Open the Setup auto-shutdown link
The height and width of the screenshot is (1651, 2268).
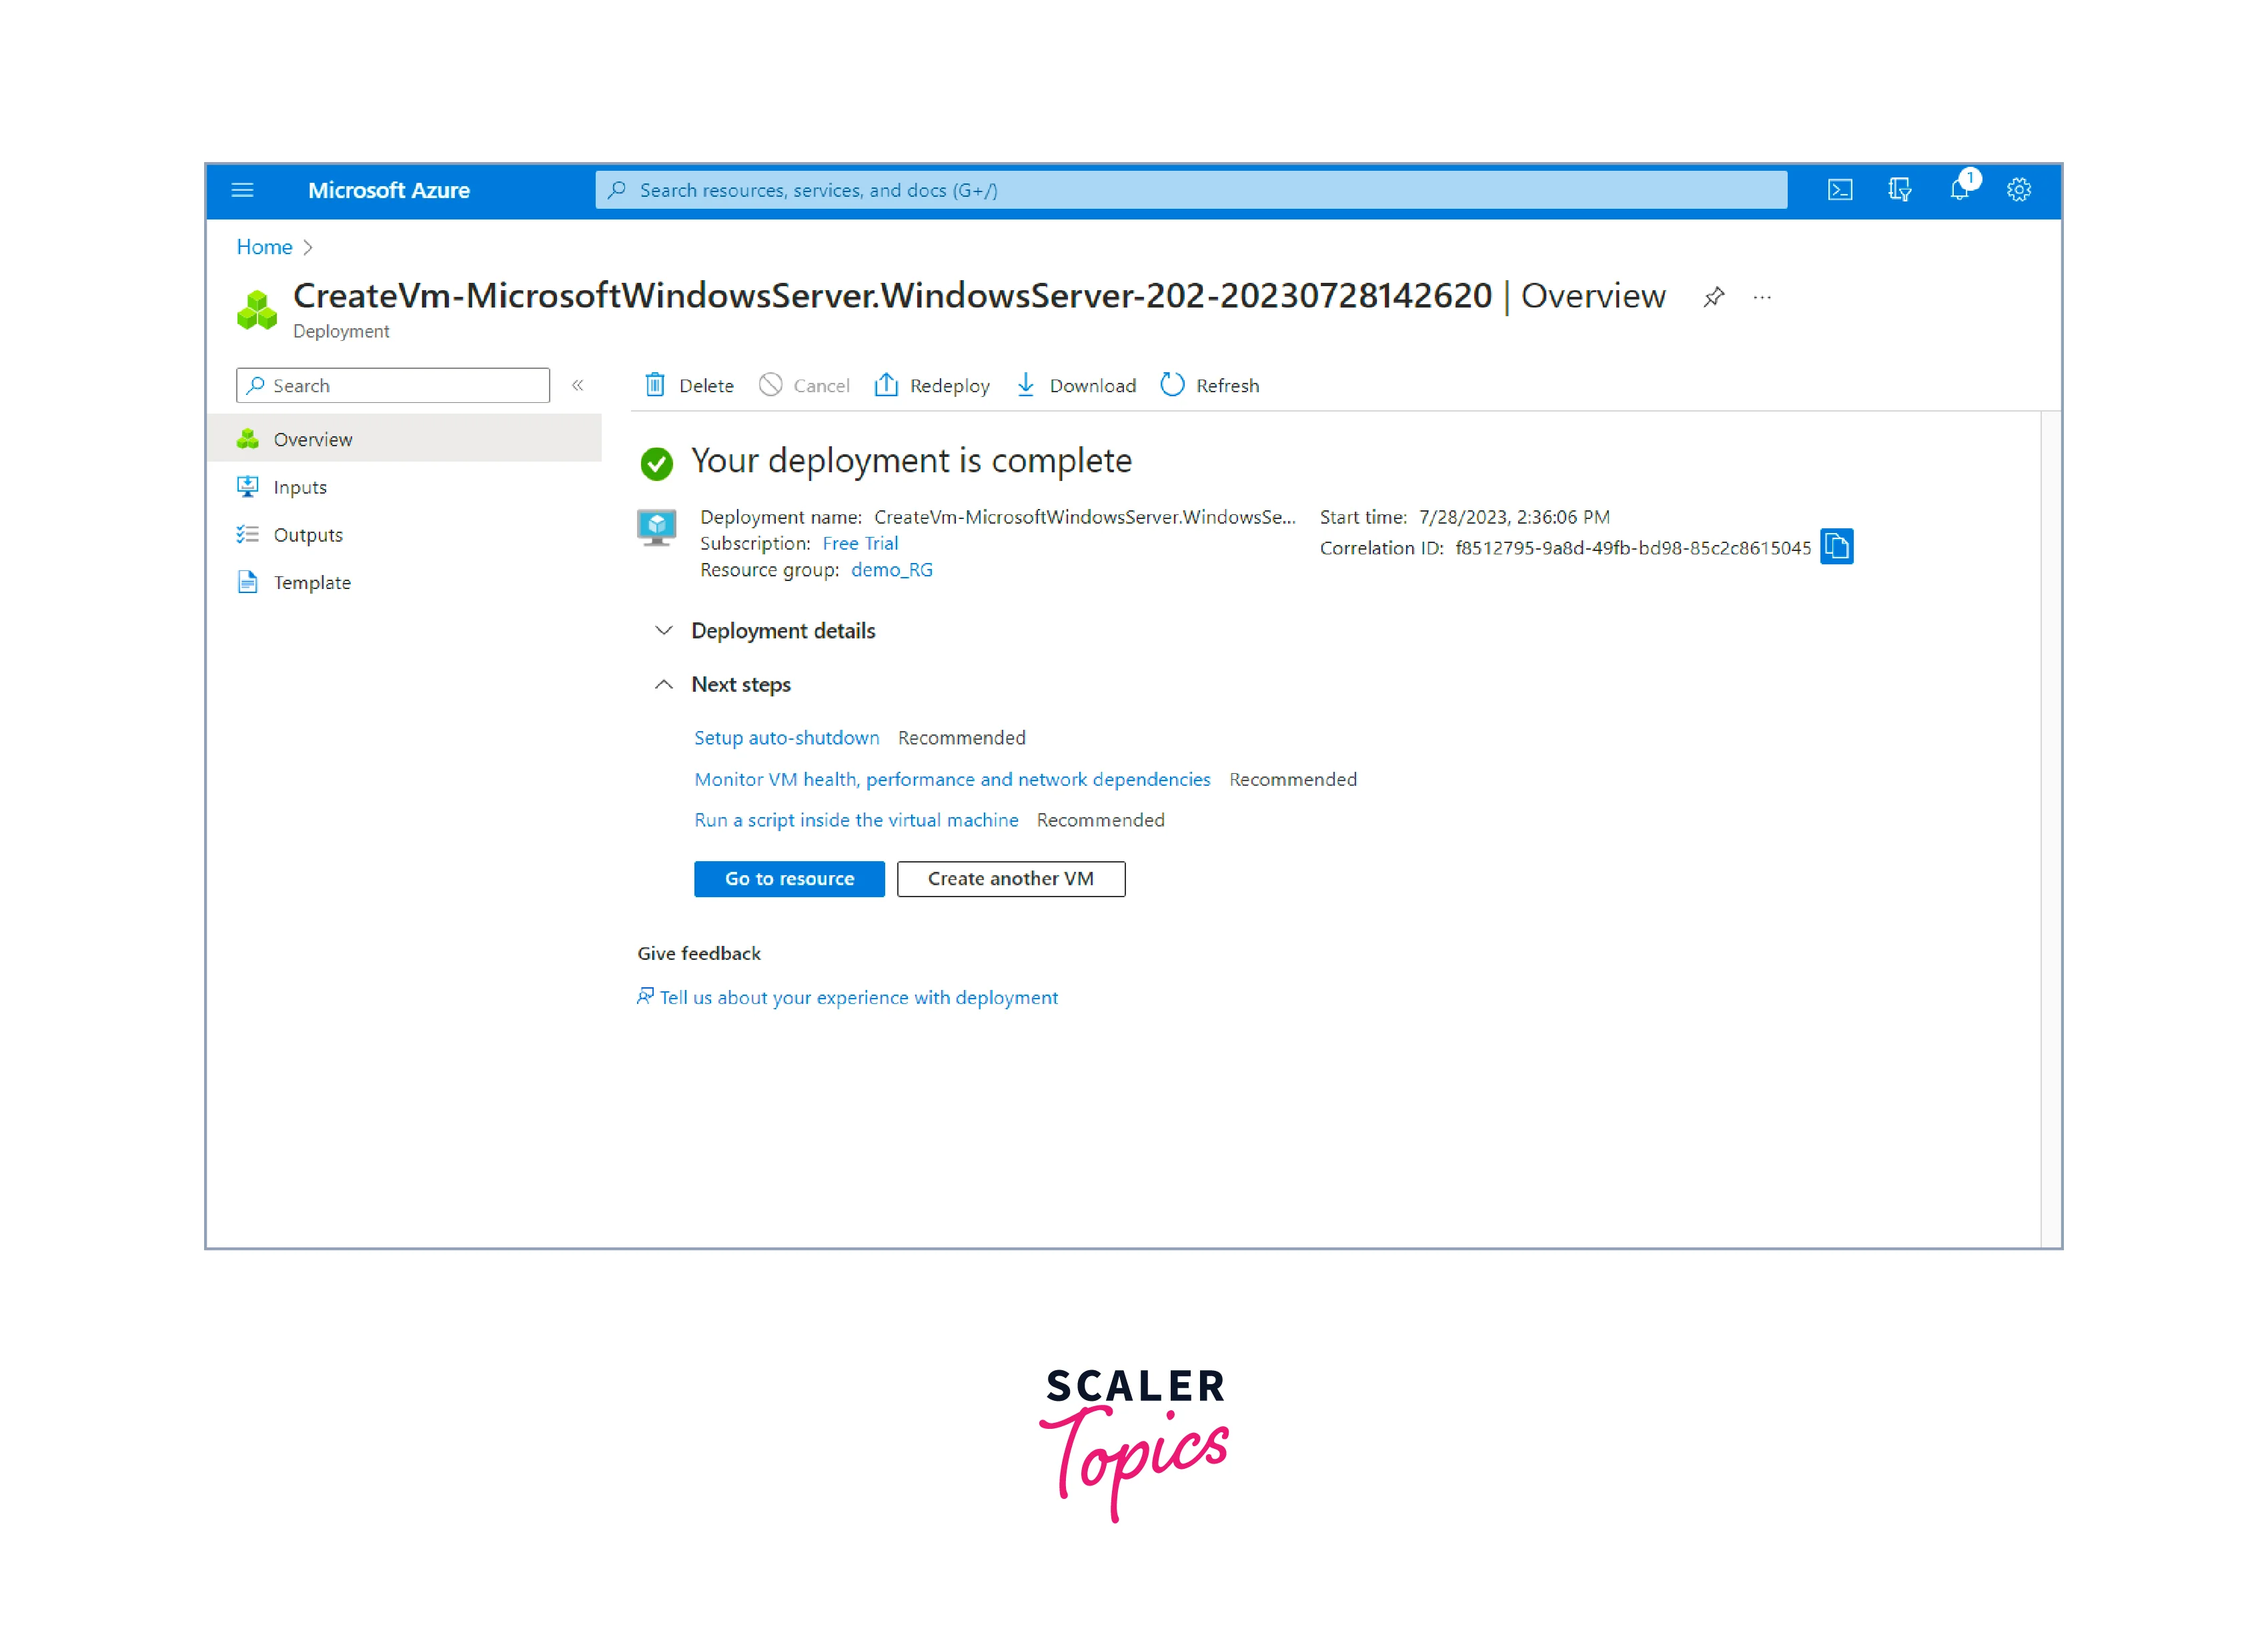pyautogui.click(x=786, y=738)
